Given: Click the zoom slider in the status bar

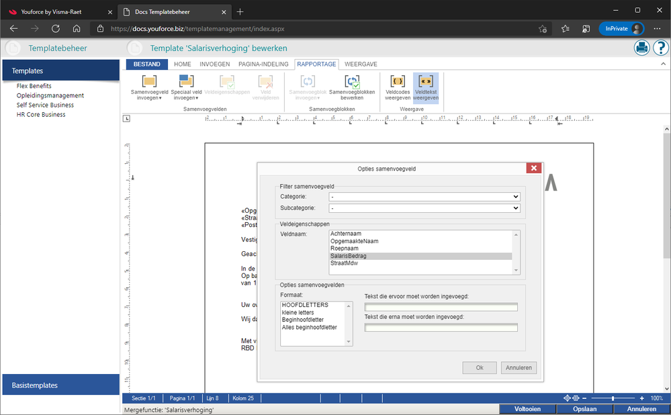Looking at the screenshot, I should pyautogui.click(x=613, y=398).
